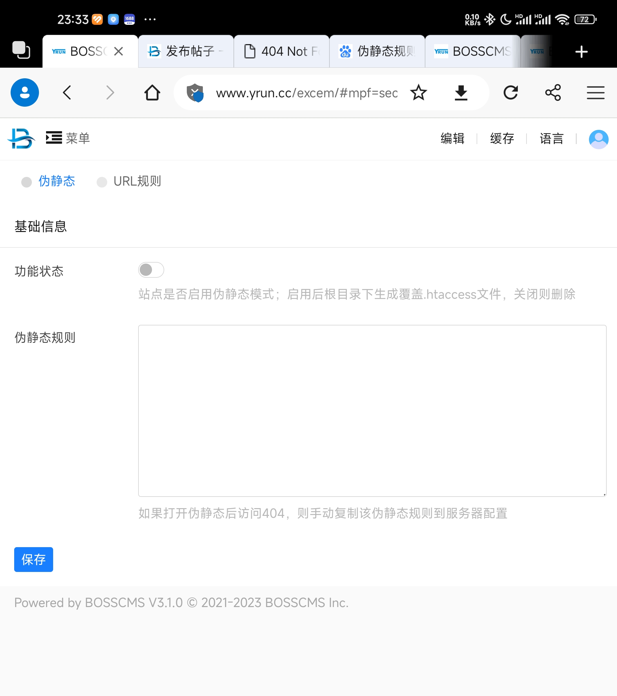
Task: Reload the page with refresh icon
Action: pos(510,92)
